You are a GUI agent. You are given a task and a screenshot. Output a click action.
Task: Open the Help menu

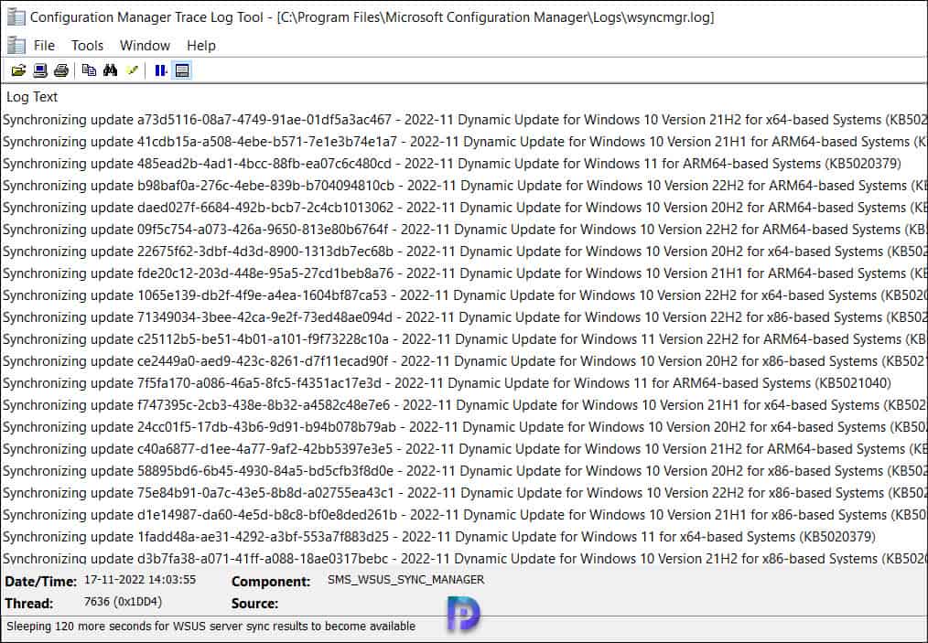[201, 46]
